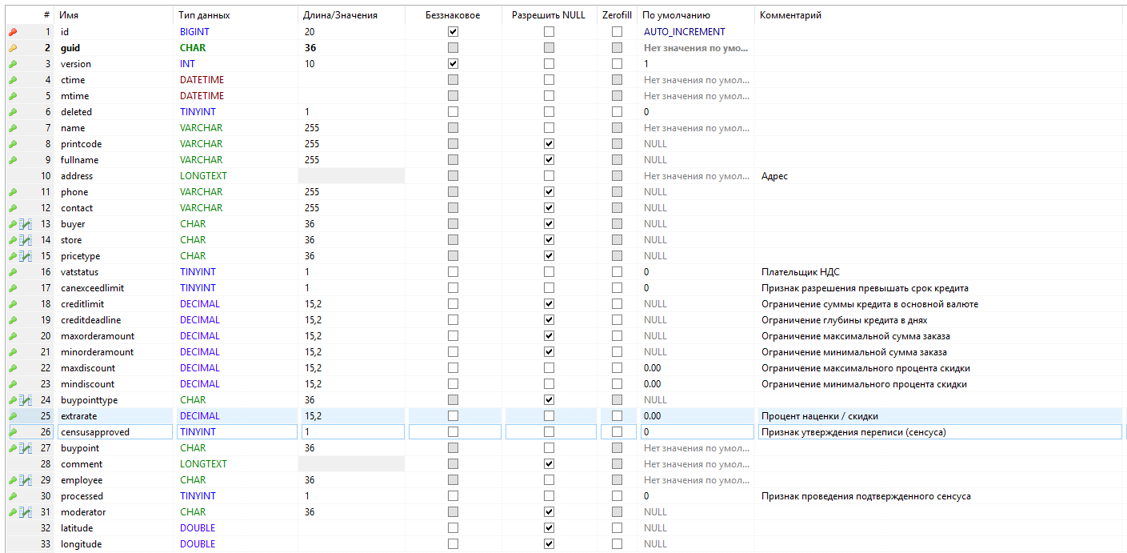The width and height of the screenshot is (1127, 553).
Task: Click the 'Тип данных' column header
Action: click(x=205, y=15)
